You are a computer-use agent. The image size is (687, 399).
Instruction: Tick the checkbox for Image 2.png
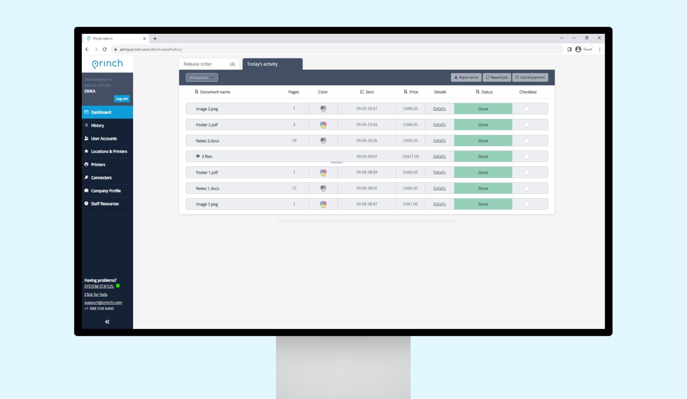[527, 109]
